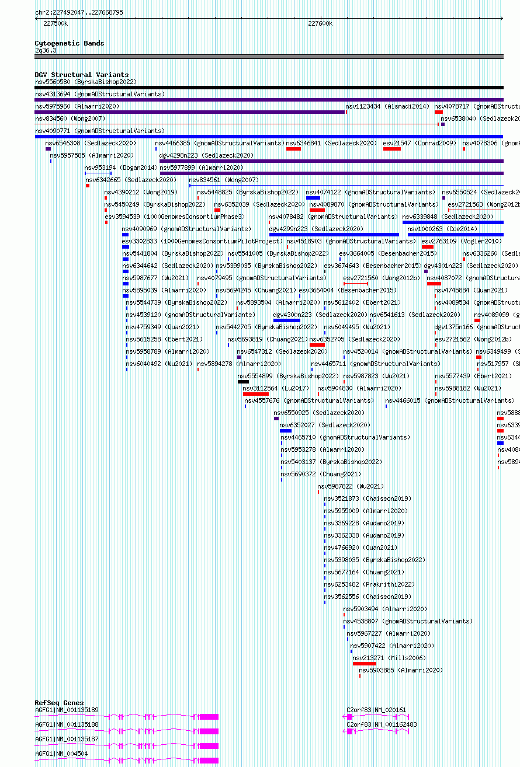520x767 pixels.
Task: Select the 2q36.3 cytogenetic band label
Action: pyautogui.click(x=46, y=50)
